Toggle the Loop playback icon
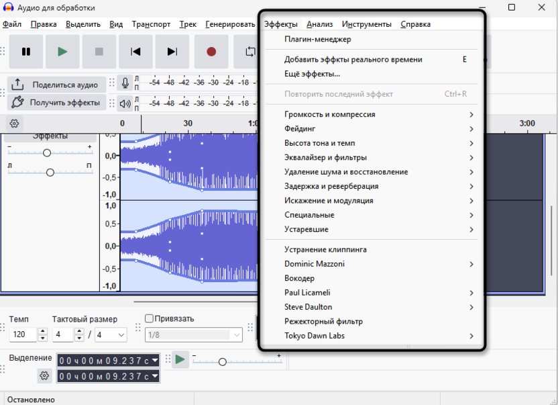Viewport: 558px width, 405px height. pos(249,52)
